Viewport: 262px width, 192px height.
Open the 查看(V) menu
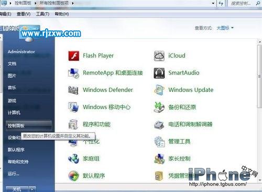(x=24, y=14)
